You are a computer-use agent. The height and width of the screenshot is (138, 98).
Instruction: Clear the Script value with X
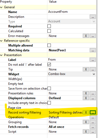click(x=86, y=132)
